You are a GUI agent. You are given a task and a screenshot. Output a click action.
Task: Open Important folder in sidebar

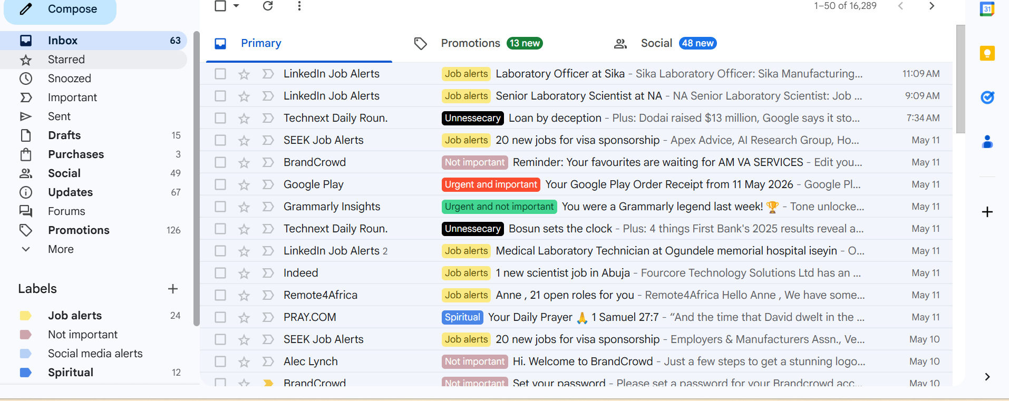click(x=93, y=97)
